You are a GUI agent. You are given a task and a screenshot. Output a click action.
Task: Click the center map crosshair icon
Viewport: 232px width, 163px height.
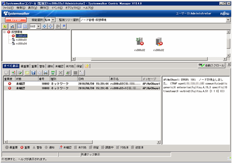click(x=50, y=26)
